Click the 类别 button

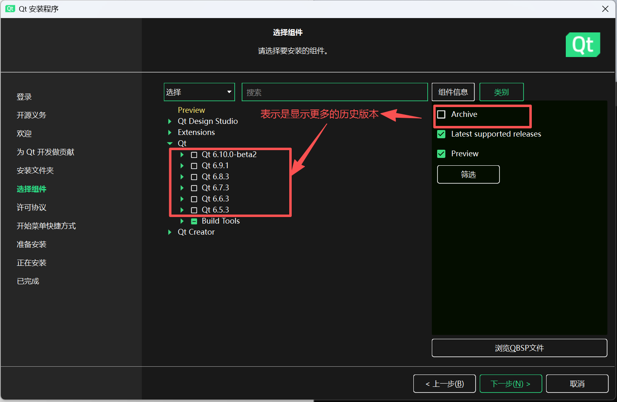point(501,92)
